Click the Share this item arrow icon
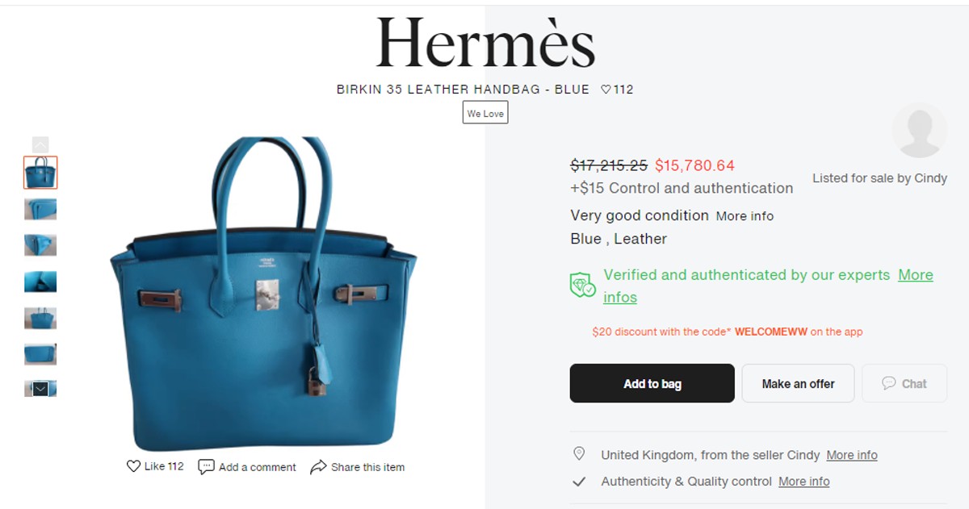The width and height of the screenshot is (969, 509). click(x=318, y=467)
